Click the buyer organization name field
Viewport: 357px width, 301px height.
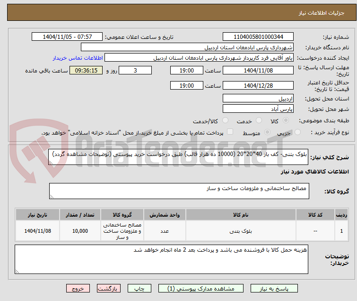(187, 47)
